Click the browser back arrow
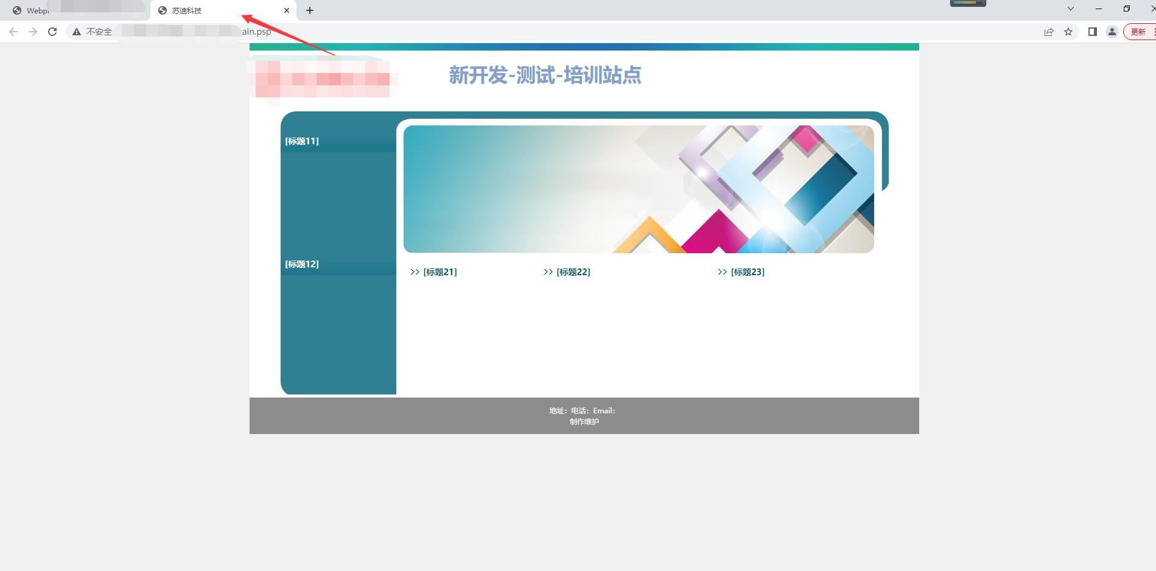 (13, 32)
